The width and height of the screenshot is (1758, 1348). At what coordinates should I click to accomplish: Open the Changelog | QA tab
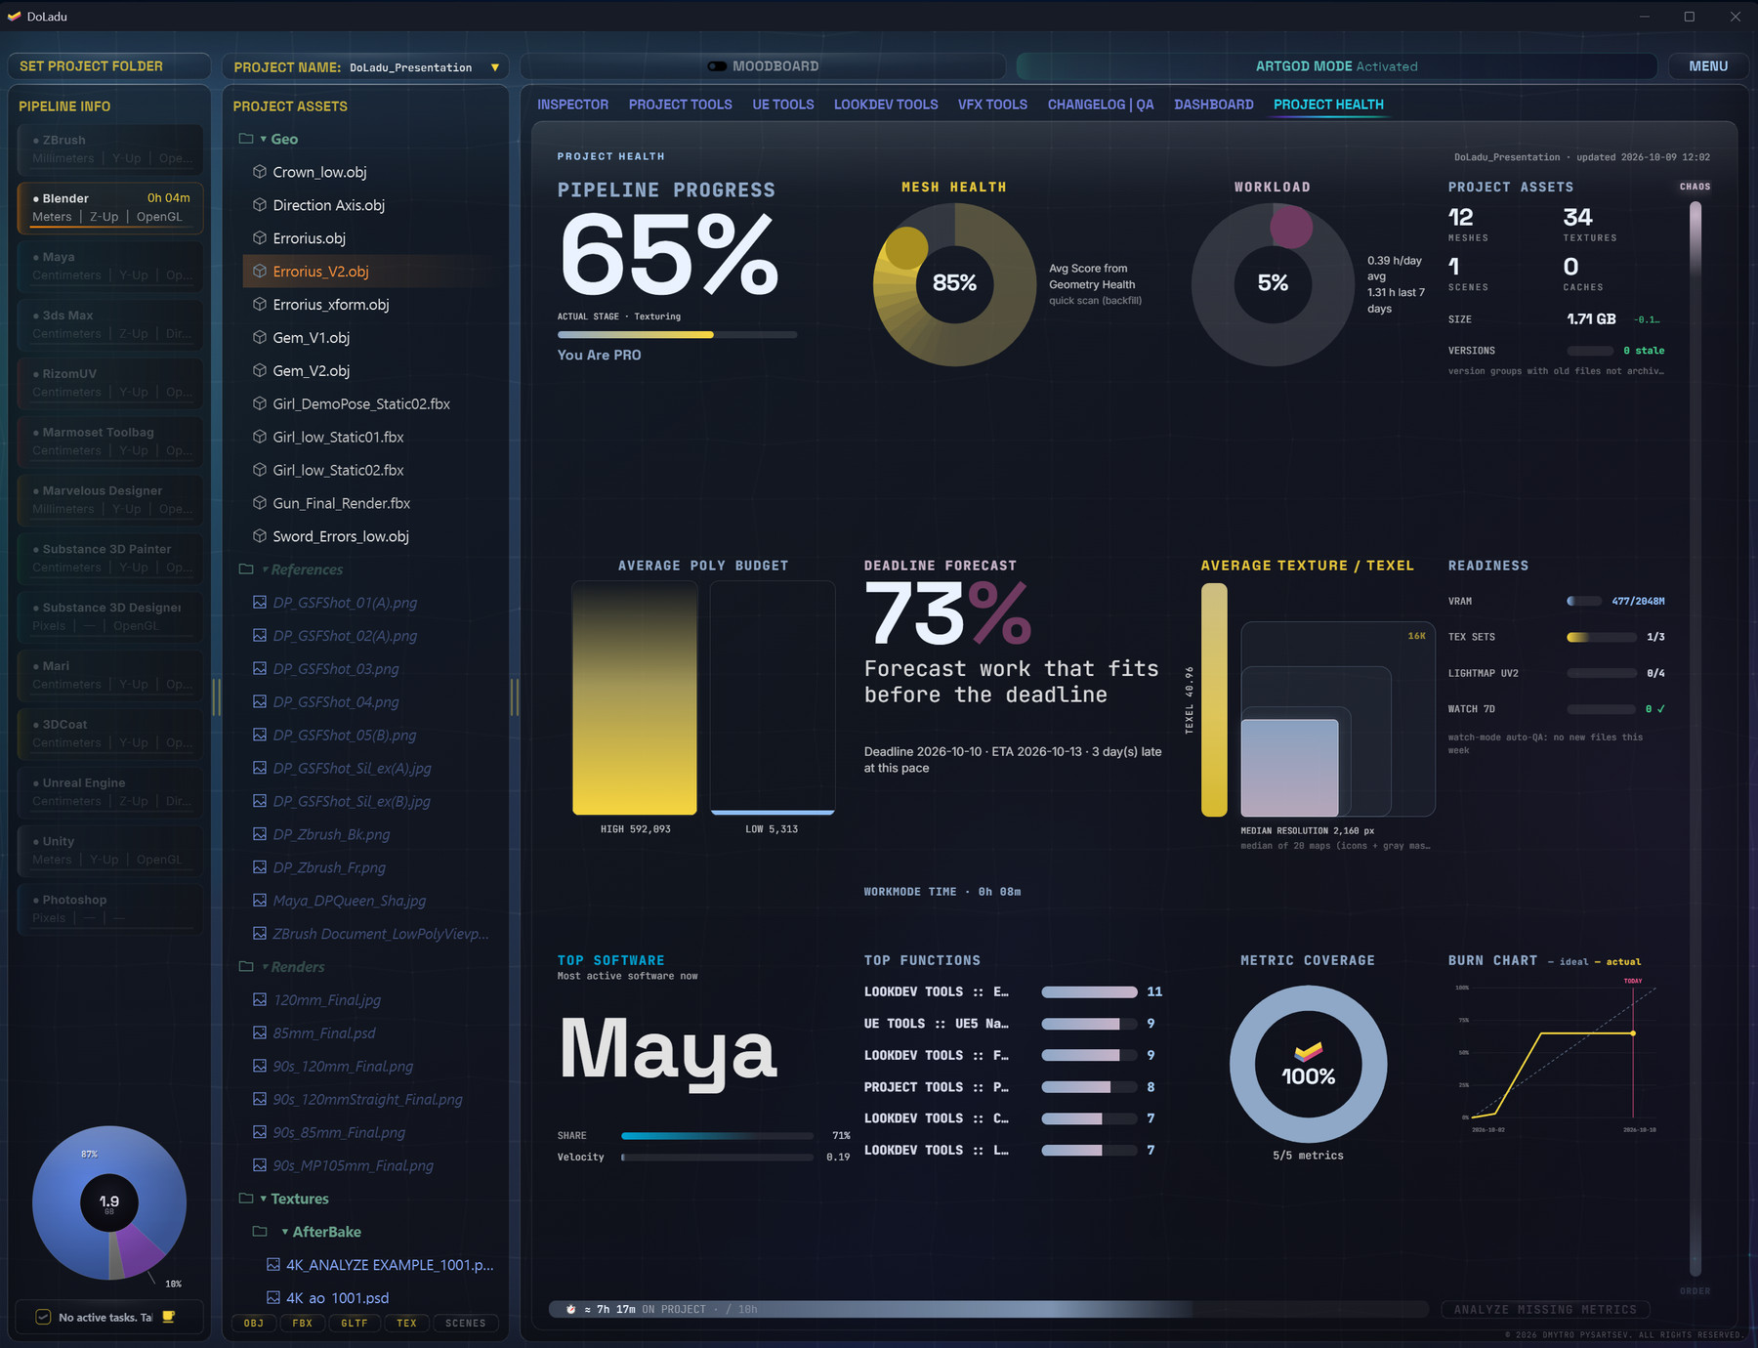pyautogui.click(x=1101, y=105)
